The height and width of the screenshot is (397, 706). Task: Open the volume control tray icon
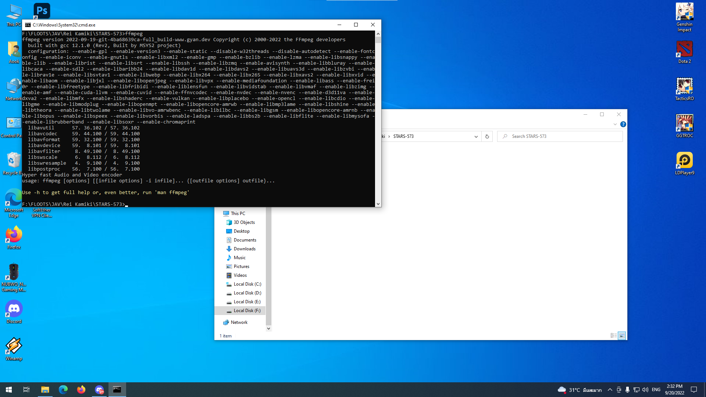coord(645,389)
